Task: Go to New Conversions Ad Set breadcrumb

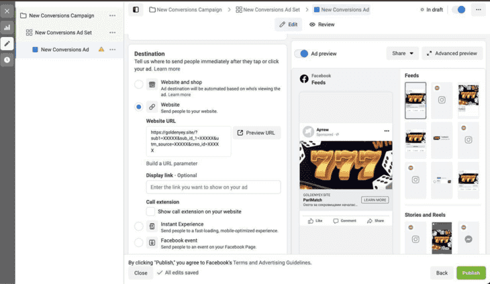Action: (x=268, y=9)
